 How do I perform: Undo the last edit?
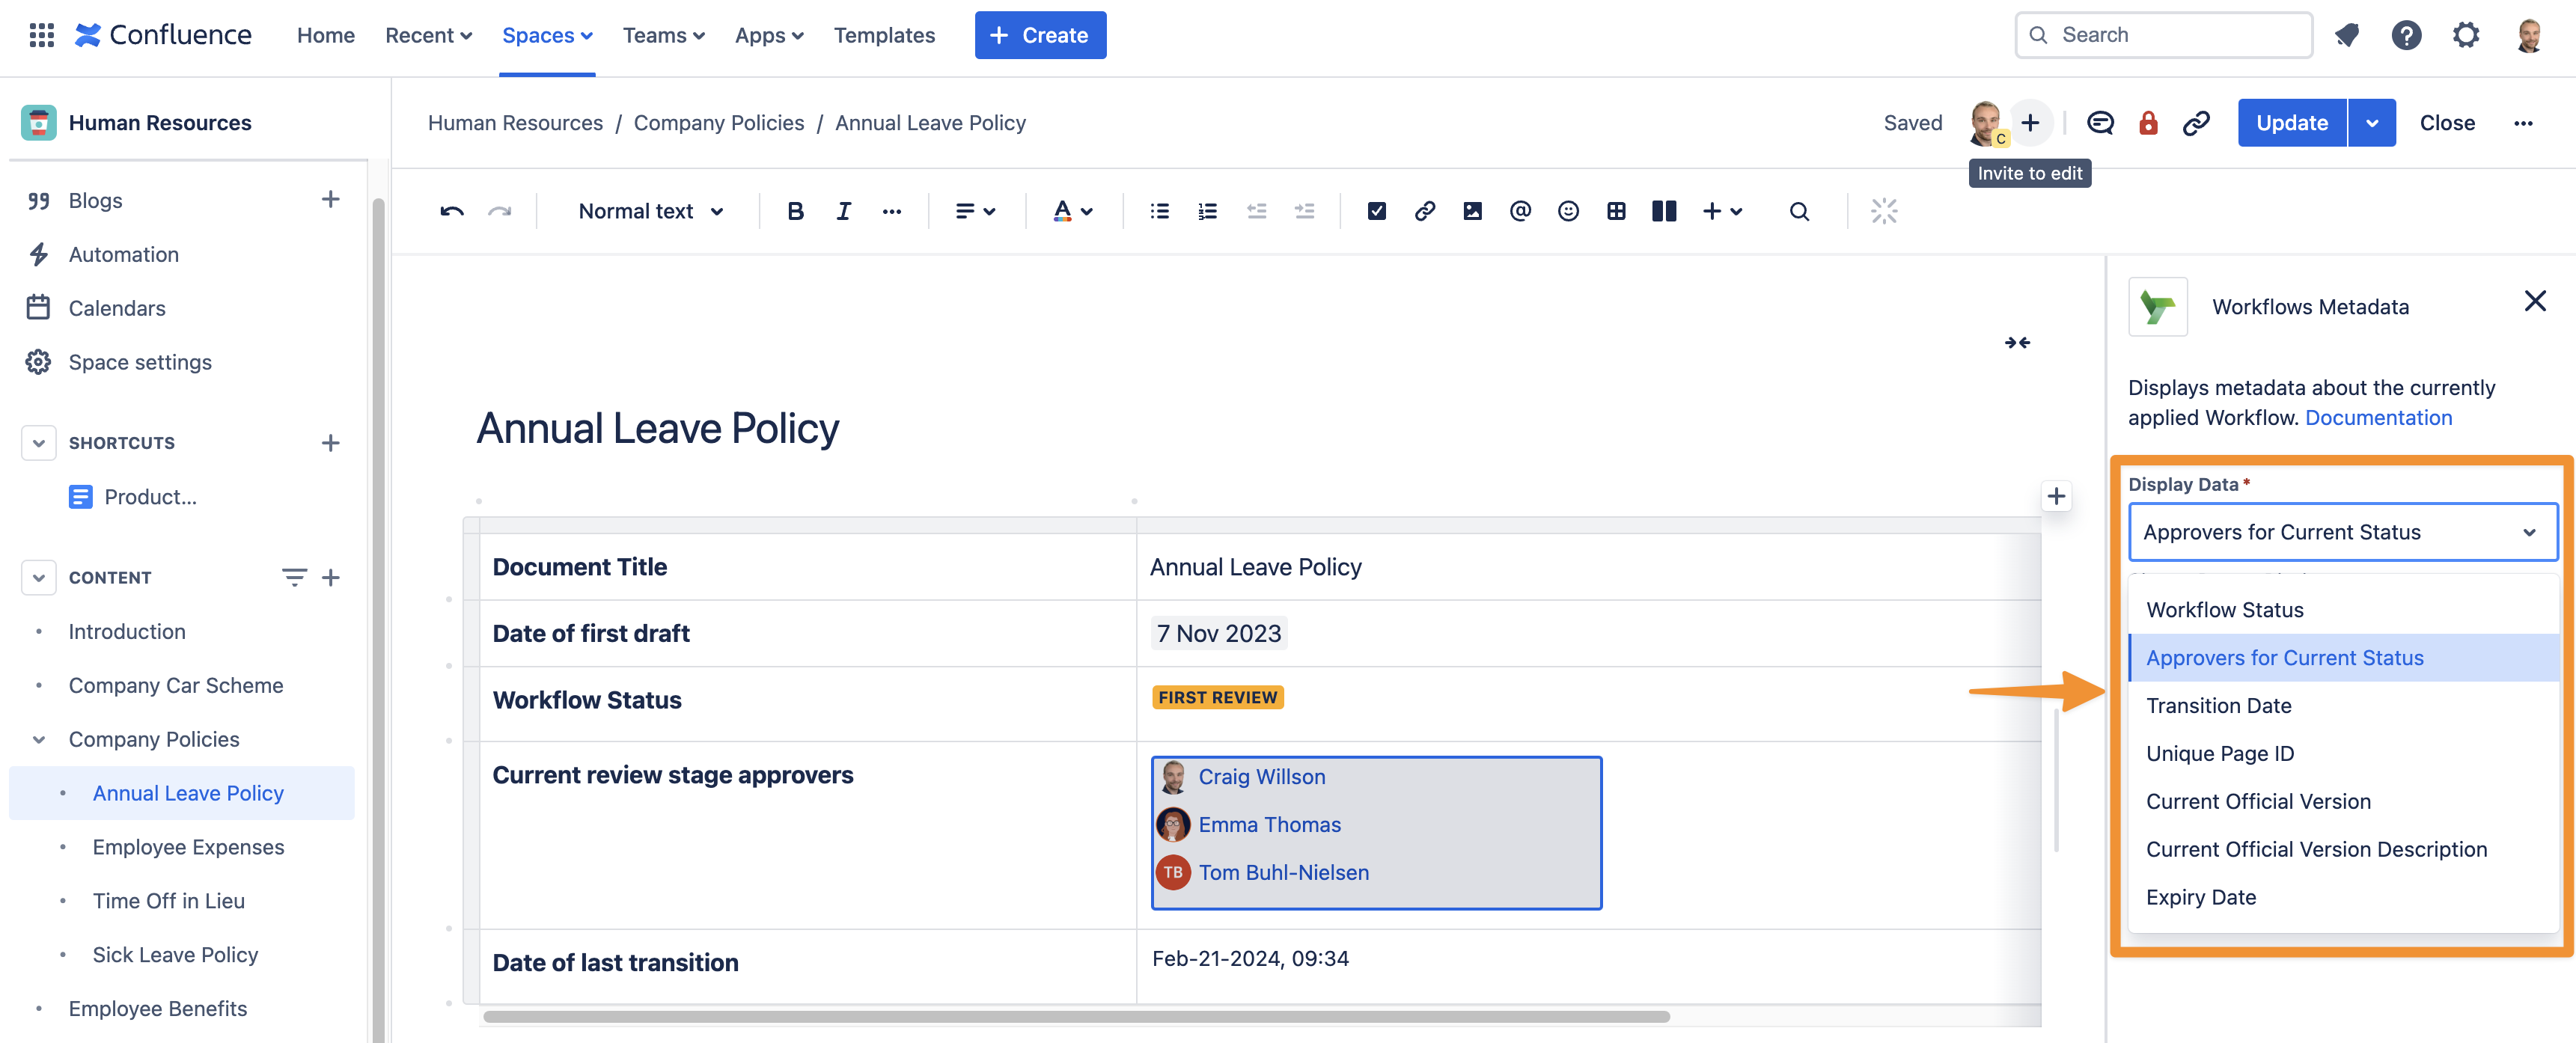pos(451,211)
